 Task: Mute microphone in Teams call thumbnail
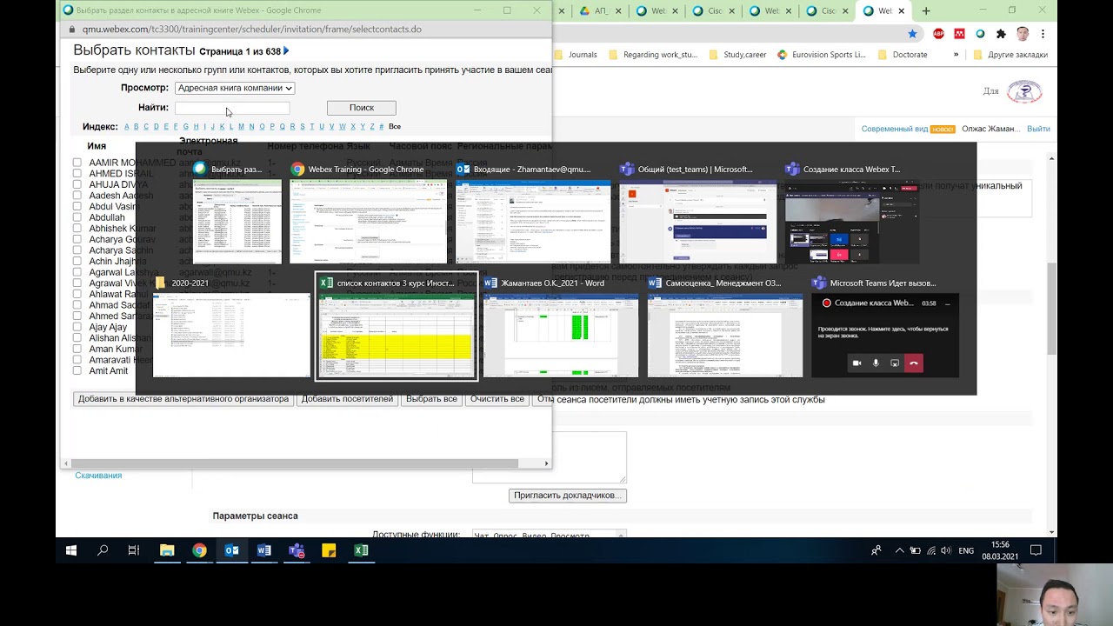876,363
